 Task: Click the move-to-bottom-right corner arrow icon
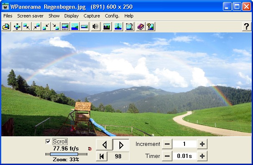(x=56, y=27)
